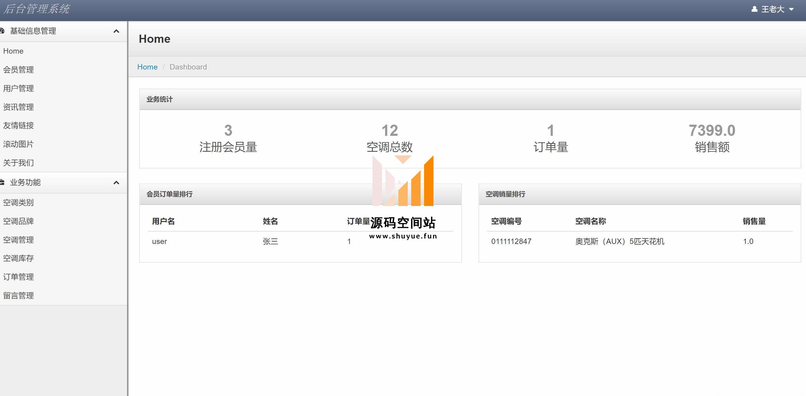Go to 空调管理 page
This screenshot has height=396, width=806.
click(x=18, y=240)
